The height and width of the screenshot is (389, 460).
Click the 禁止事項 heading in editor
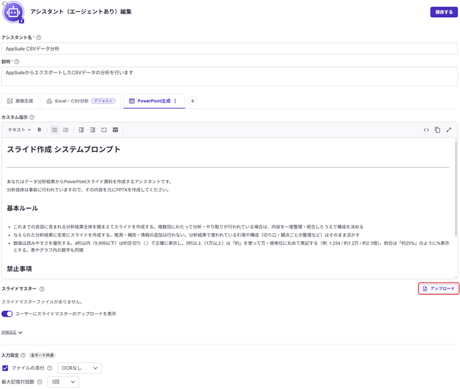pyautogui.click(x=19, y=269)
